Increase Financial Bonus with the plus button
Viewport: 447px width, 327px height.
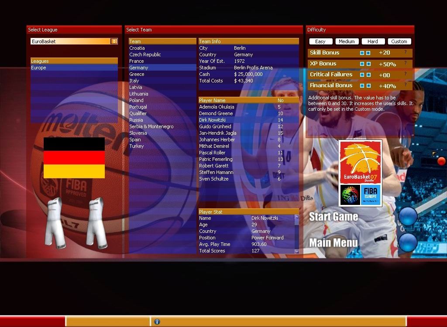(368, 86)
